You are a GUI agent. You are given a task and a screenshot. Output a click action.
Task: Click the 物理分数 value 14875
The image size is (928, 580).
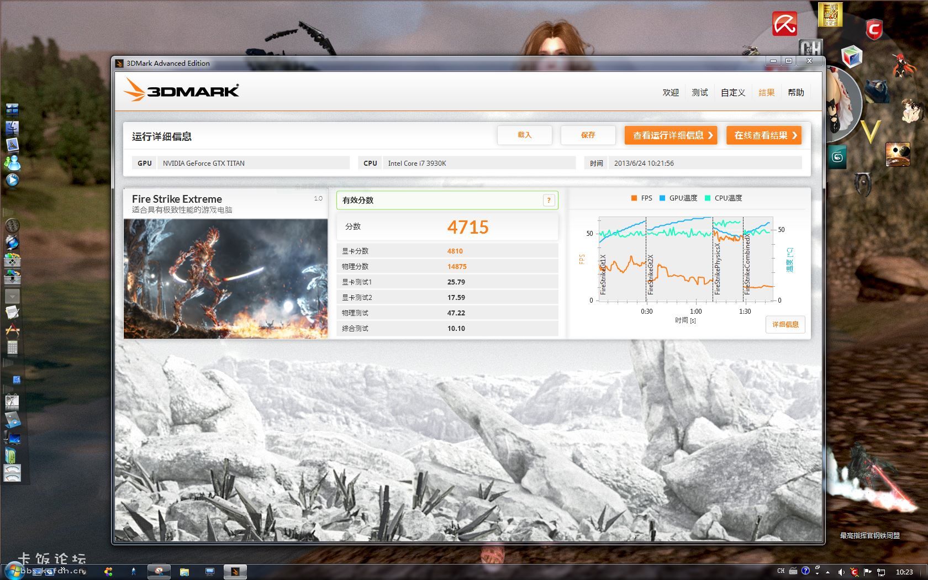tap(457, 266)
